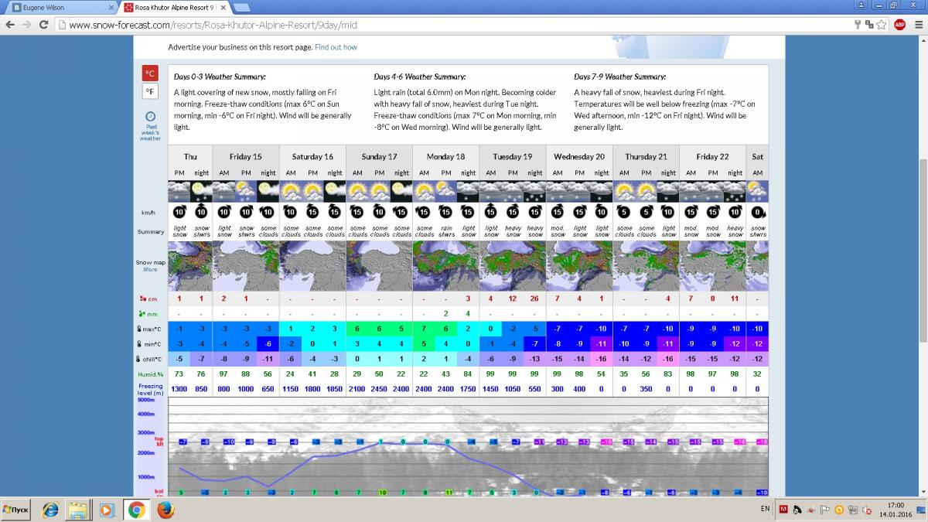Close the Eugene Wilson tab
Viewport: 928px width, 522px height.
[111, 7]
